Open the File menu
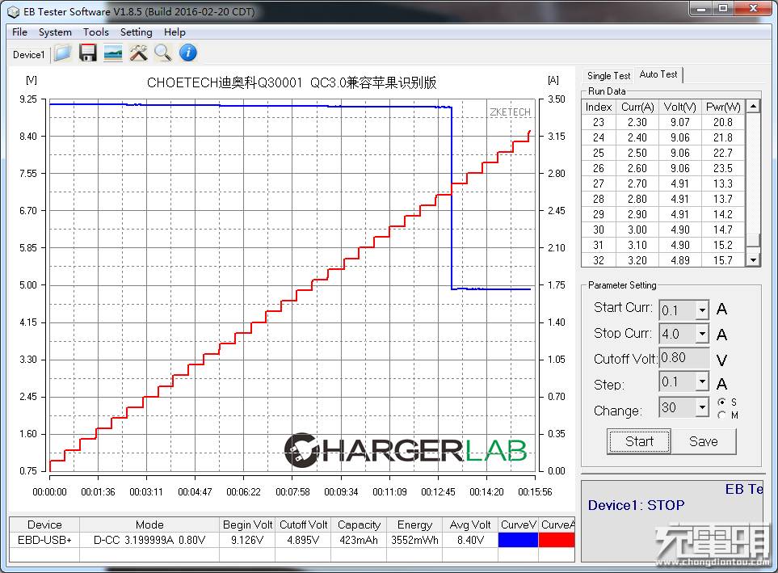Screen dimensions: 778x573 pyautogui.click(x=20, y=32)
